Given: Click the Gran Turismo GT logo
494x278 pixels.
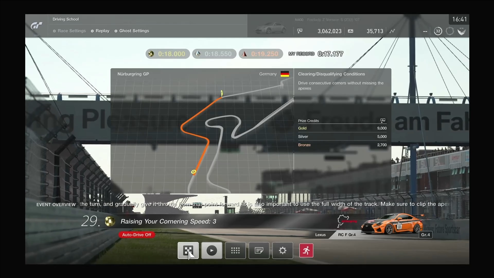Looking at the screenshot, I should [x=36, y=26].
